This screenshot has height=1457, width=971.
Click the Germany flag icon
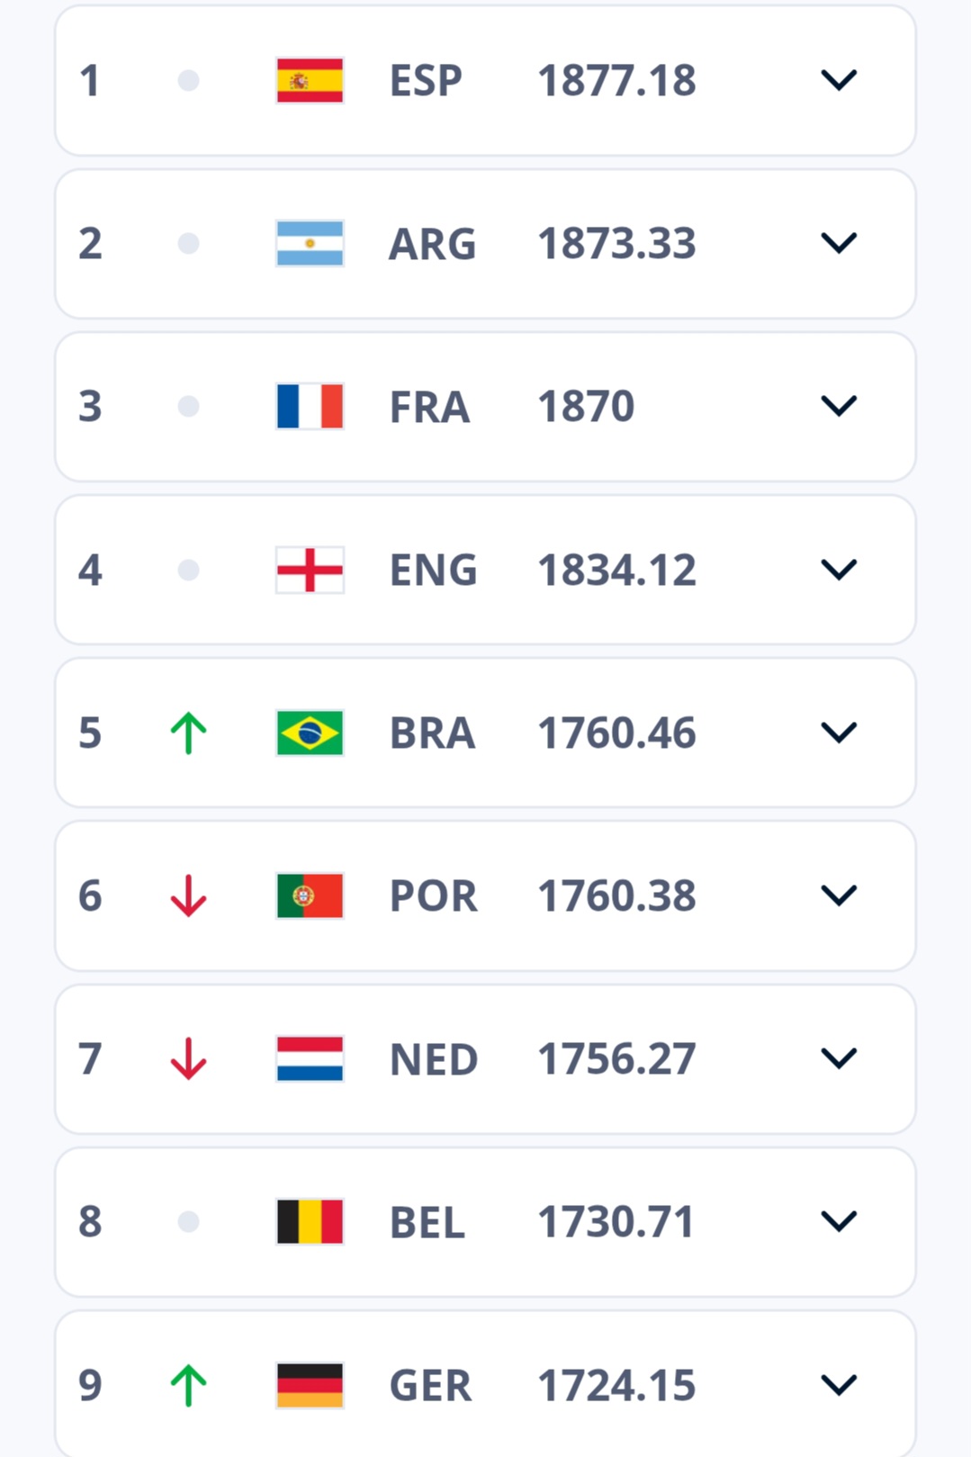point(310,1385)
